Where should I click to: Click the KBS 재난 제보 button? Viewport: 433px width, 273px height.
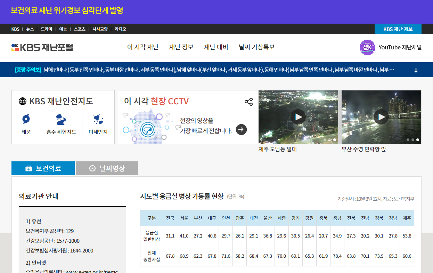pyautogui.click(x=398, y=29)
